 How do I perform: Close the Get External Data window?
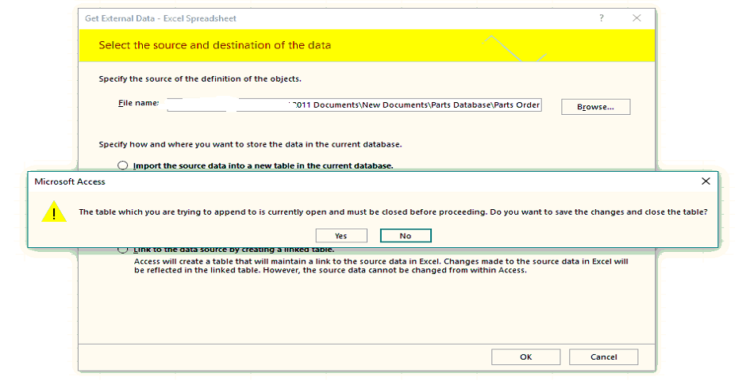637,18
